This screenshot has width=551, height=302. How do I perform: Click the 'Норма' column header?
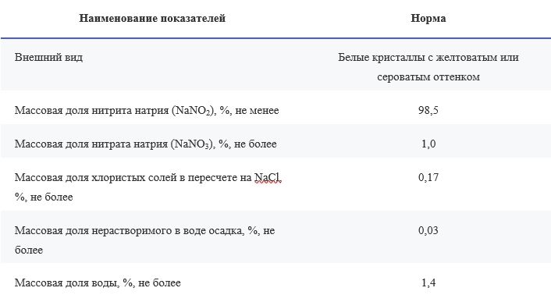click(428, 18)
